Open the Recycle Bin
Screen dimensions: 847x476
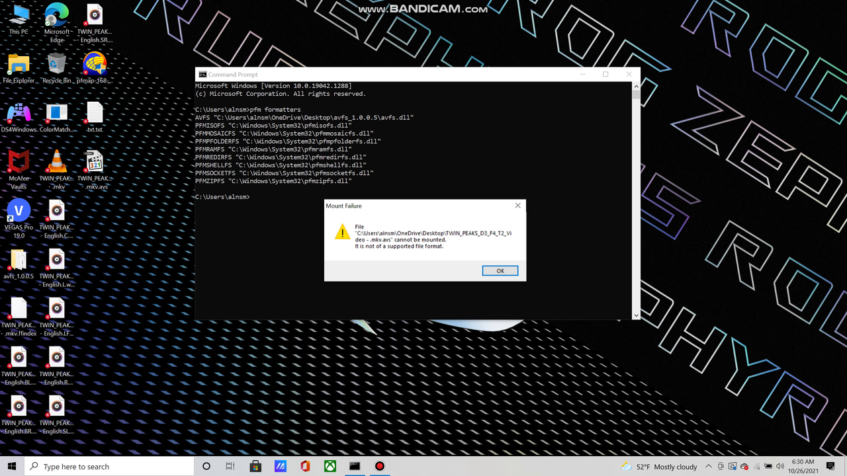point(57,69)
